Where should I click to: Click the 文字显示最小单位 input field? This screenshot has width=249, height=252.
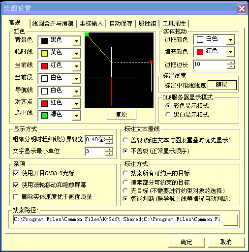coord(95,151)
